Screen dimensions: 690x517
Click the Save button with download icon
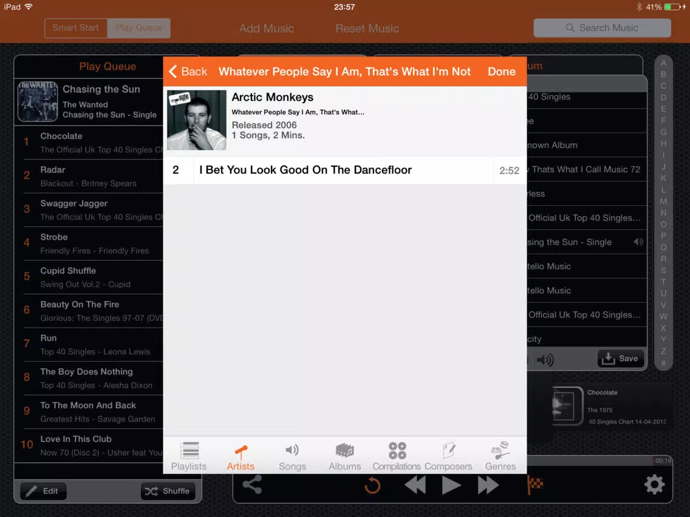(621, 359)
